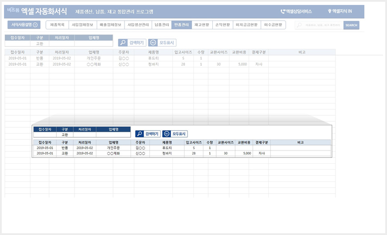Viewport: 387px width, 235px height.
Task: Click the play arrow icon on 서식사용설명
Action: click(x=35, y=25)
